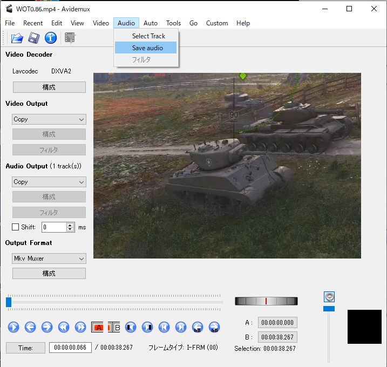Click 構成 button under Video Decoder
The height and width of the screenshot is (367, 387).
coord(49,87)
